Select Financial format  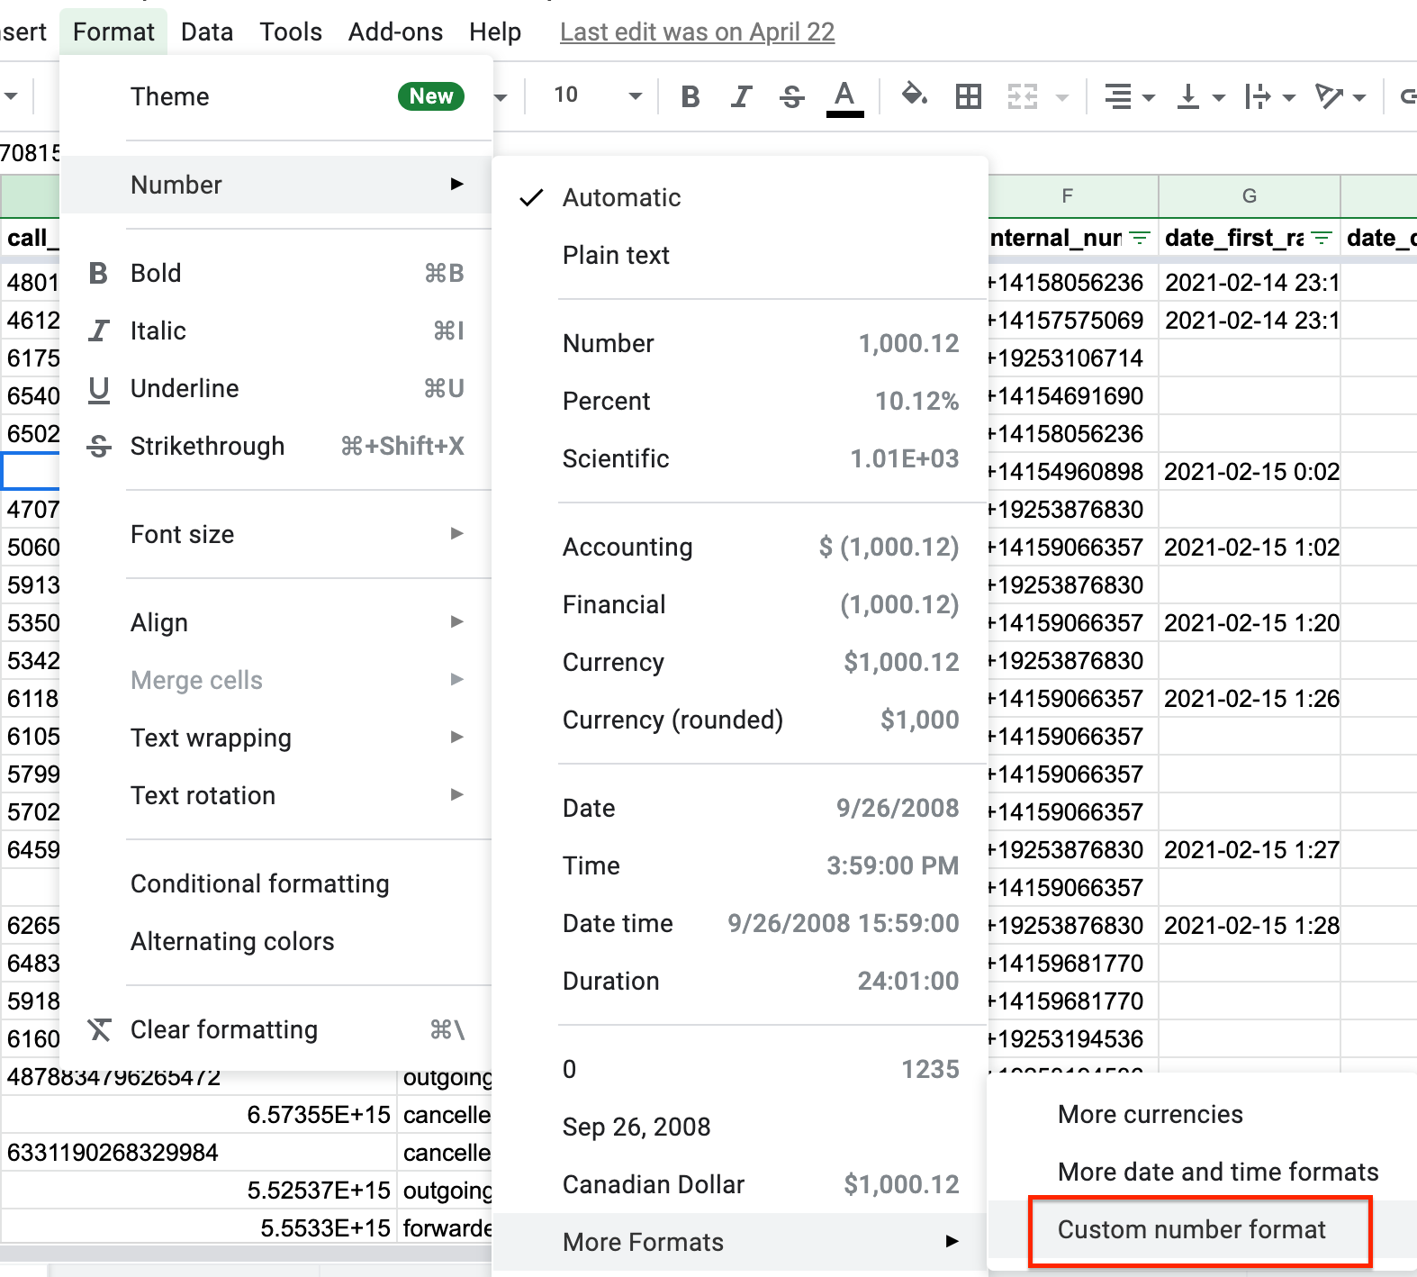[740, 604]
